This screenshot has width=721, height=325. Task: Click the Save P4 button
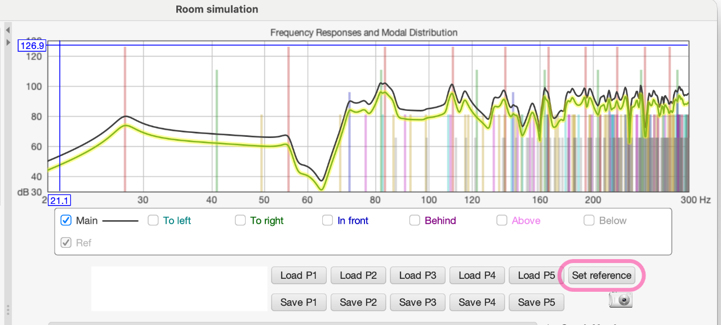coord(477,302)
